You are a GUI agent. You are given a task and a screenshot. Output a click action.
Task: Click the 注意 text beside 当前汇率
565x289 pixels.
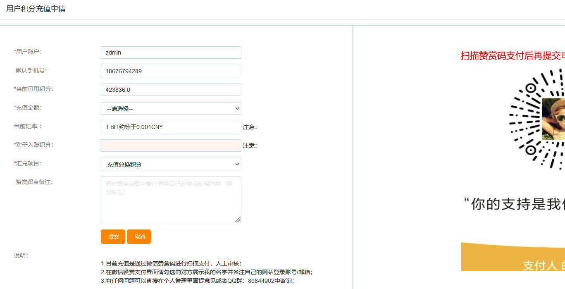coord(250,127)
